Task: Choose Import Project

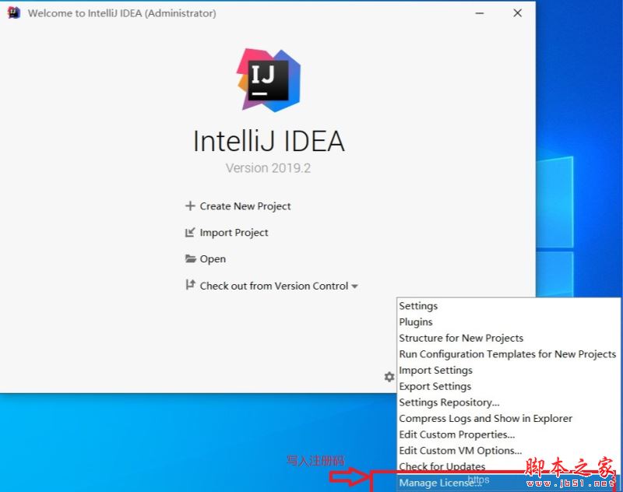Action: point(234,232)
